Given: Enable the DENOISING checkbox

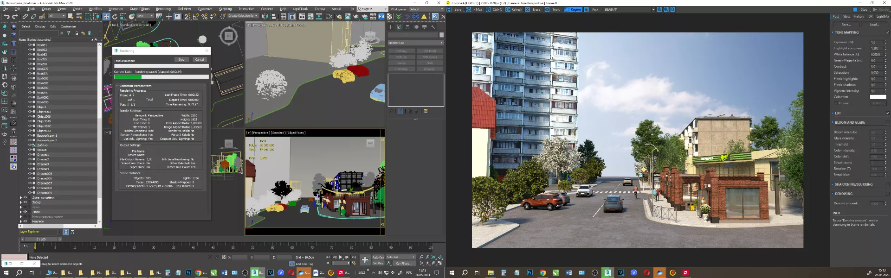Looking at the screenshot, I should click(888, 194).
